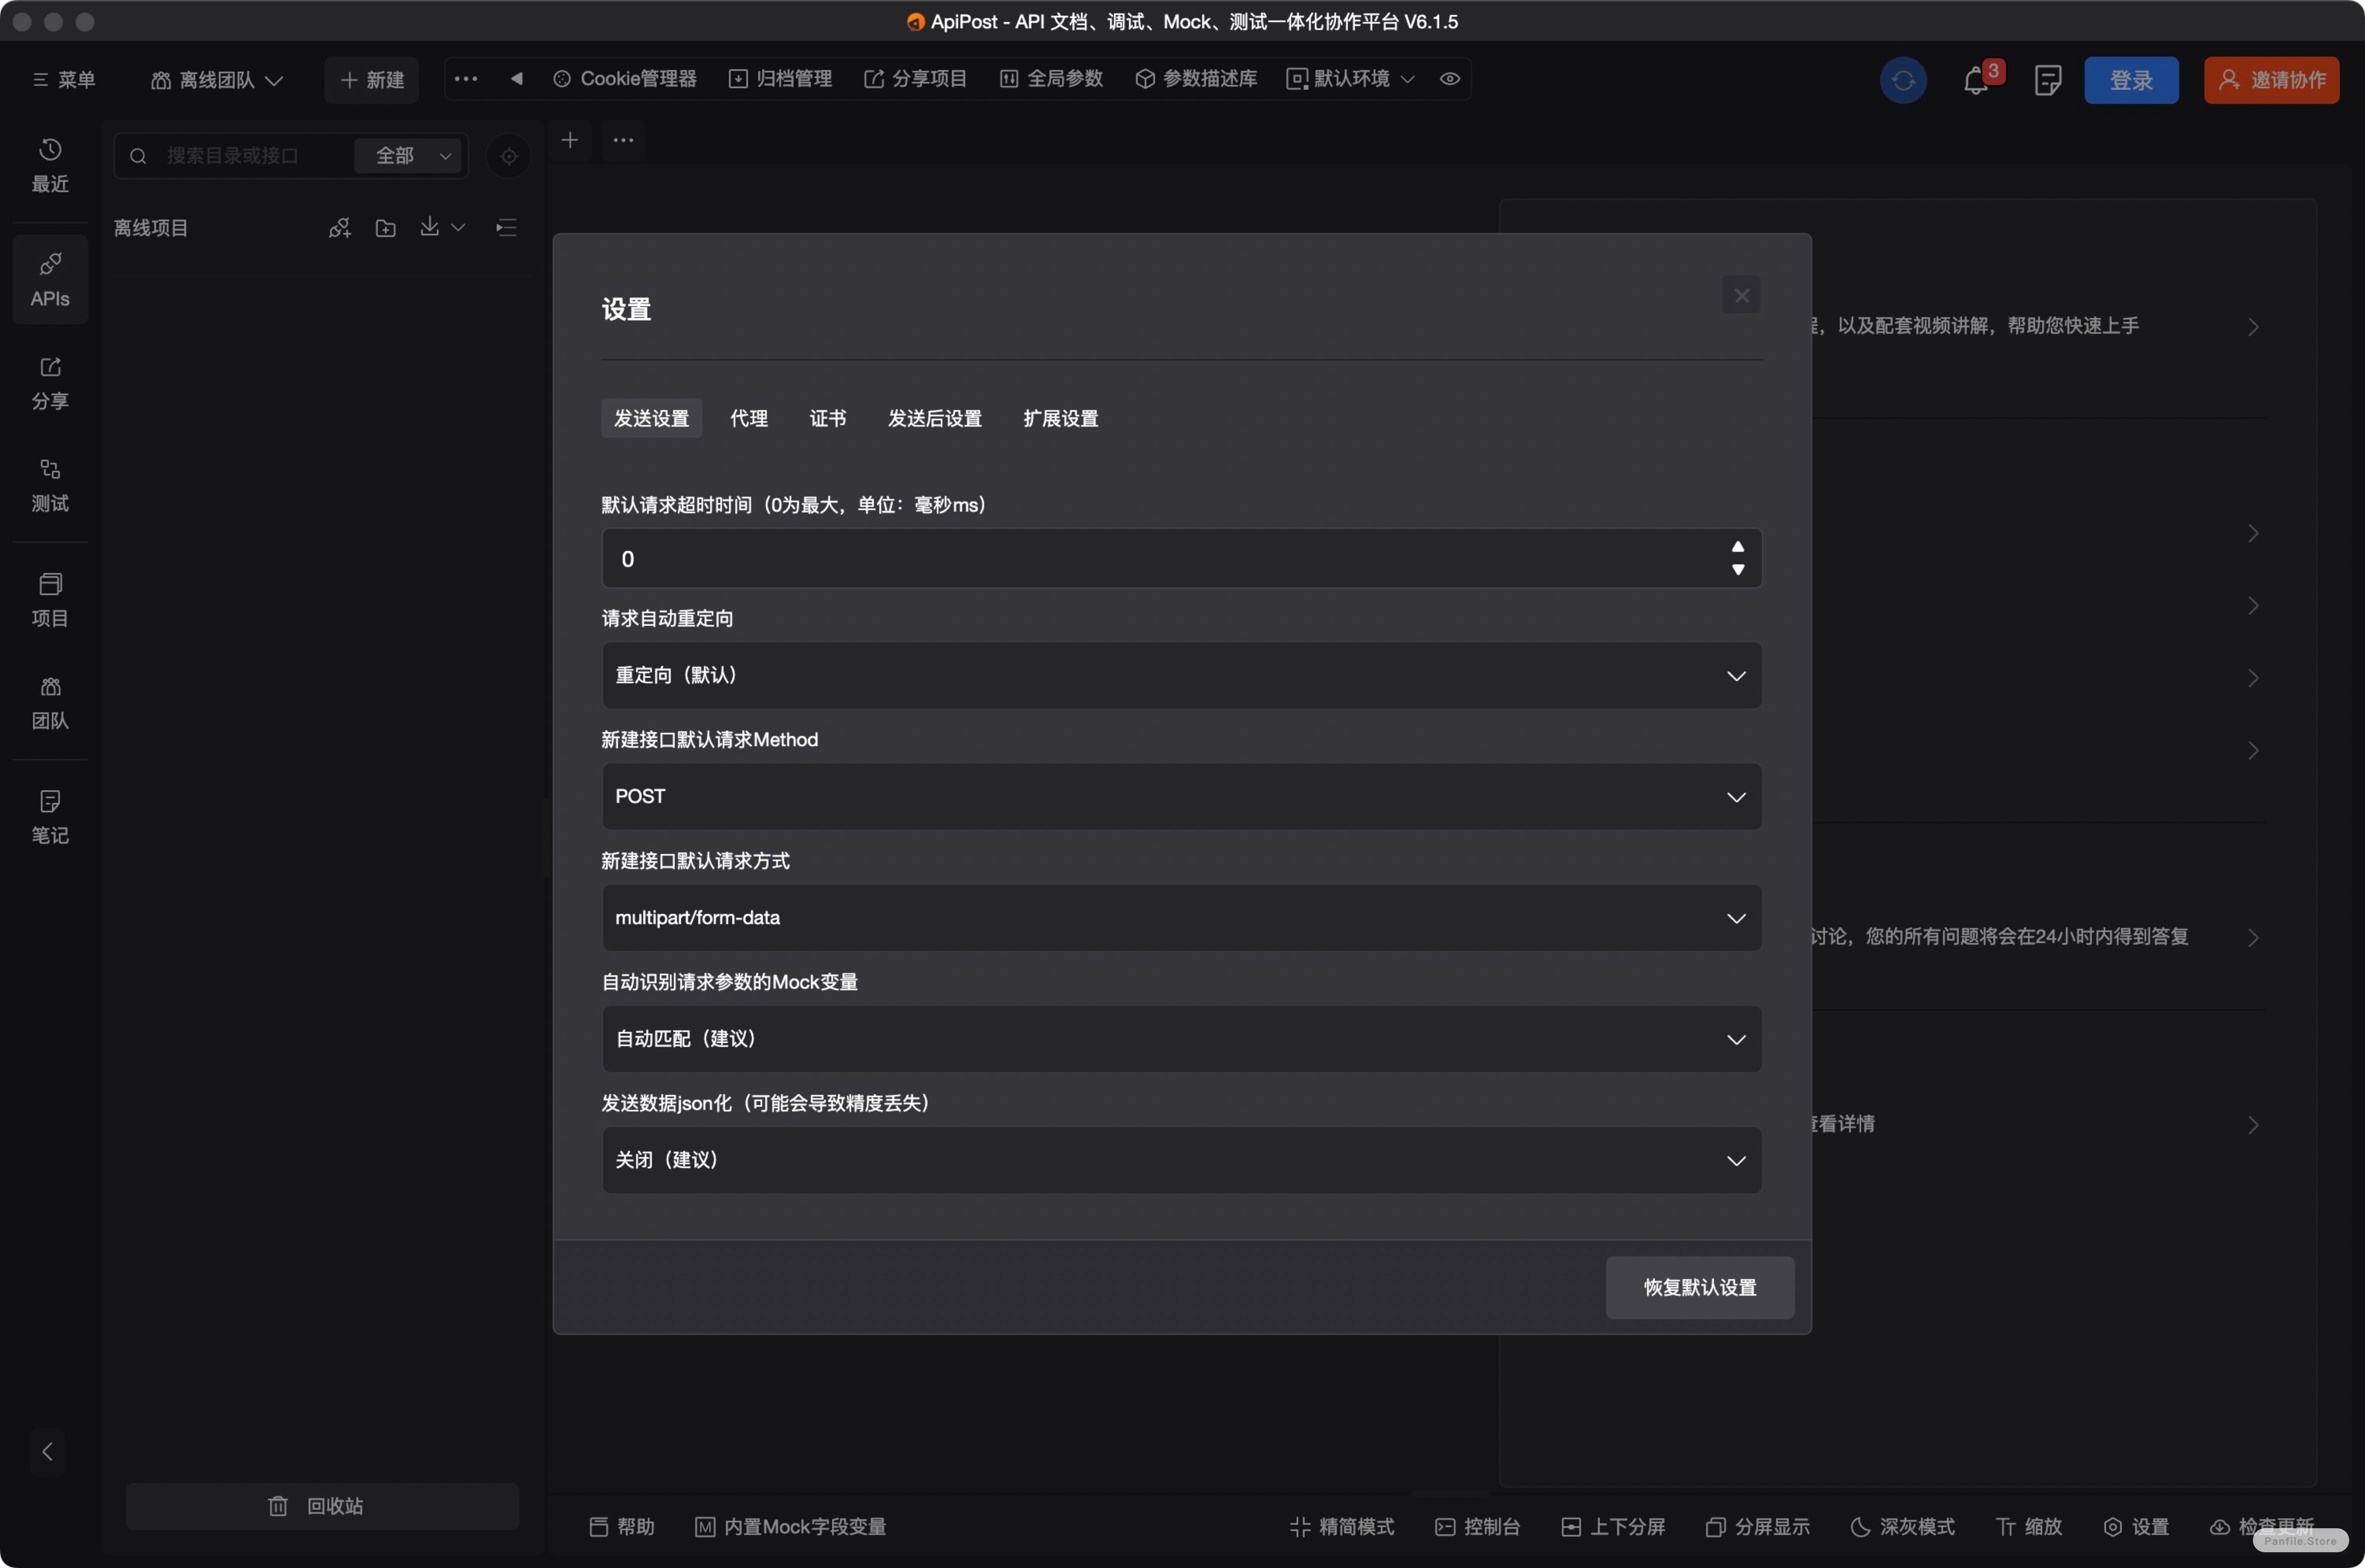Switch to 发送后设置 tab
This screenshot has width=2365, height=1568.
pyautogui.click(x=935, y=418)
